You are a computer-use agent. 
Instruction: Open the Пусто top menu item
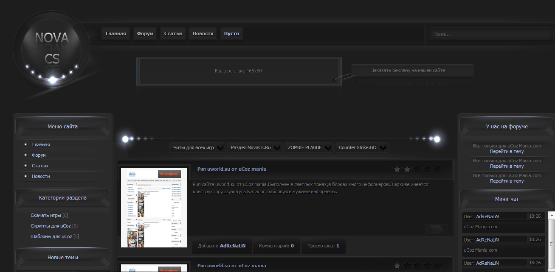tap(231, 33)
